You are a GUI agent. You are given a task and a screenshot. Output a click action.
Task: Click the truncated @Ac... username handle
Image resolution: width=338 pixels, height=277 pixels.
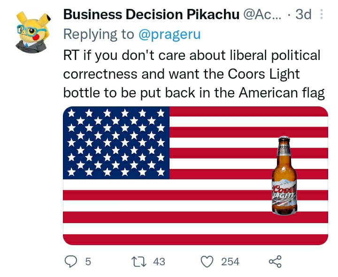tap(262, 15)
